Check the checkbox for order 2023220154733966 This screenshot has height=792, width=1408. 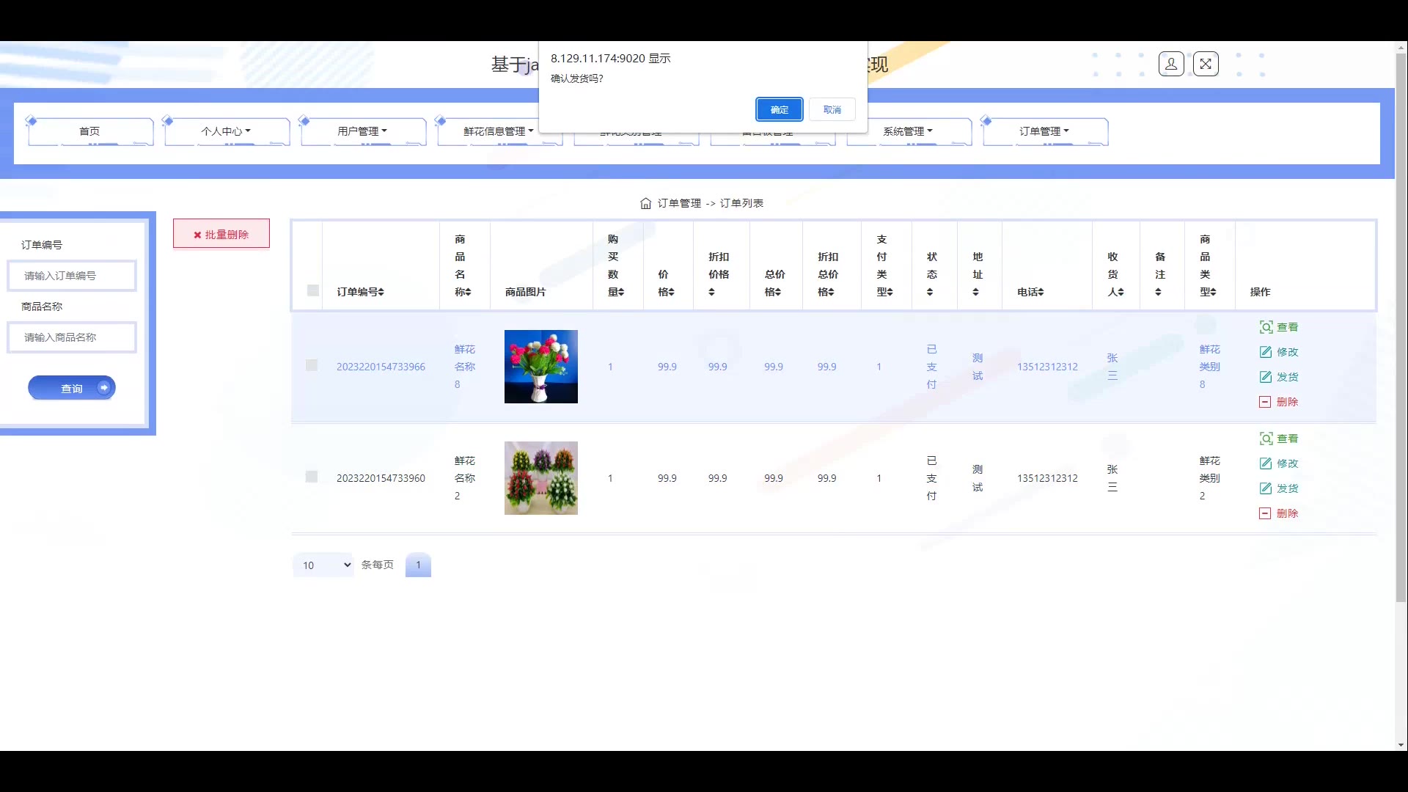pyautogui.click(x=312, y=365)
